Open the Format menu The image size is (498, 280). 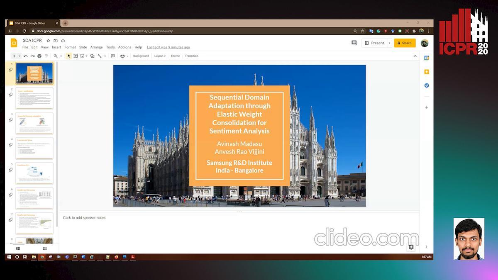pyautogui.click(x=70, y=47)
